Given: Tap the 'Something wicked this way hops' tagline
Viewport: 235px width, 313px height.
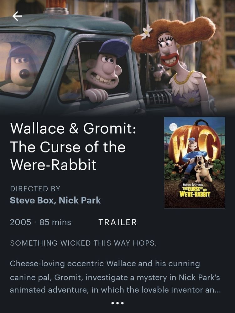Looking at the screenshot, I should 83,243.
